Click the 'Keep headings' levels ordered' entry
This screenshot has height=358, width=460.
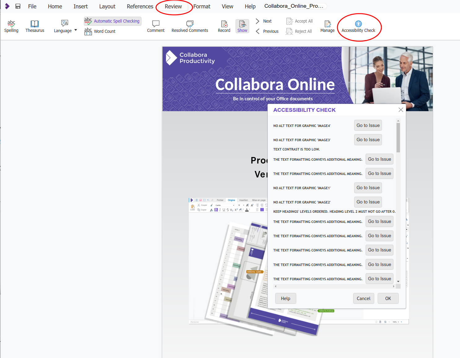(334, 212)
